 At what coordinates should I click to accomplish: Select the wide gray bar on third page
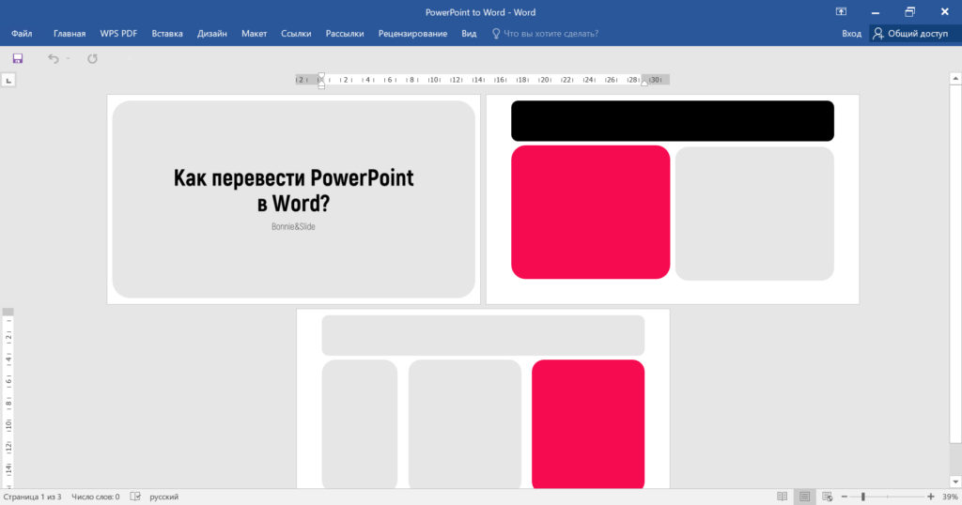click(x=483, y=335)
